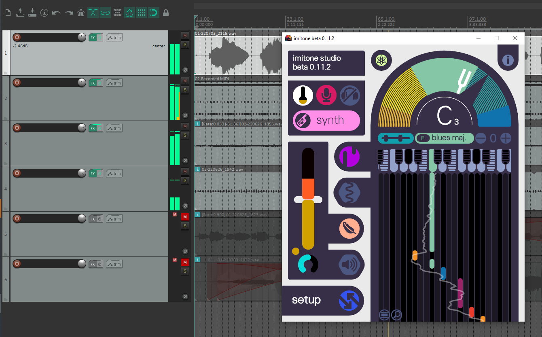Click the speaker volume icon in imitone
Screen dimensions: 542x337
[x=349, y=265]
